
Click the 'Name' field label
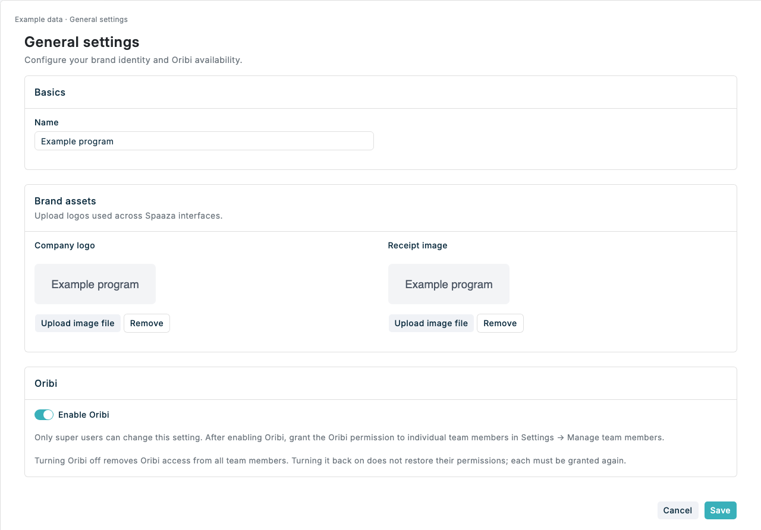click(46, 122)
